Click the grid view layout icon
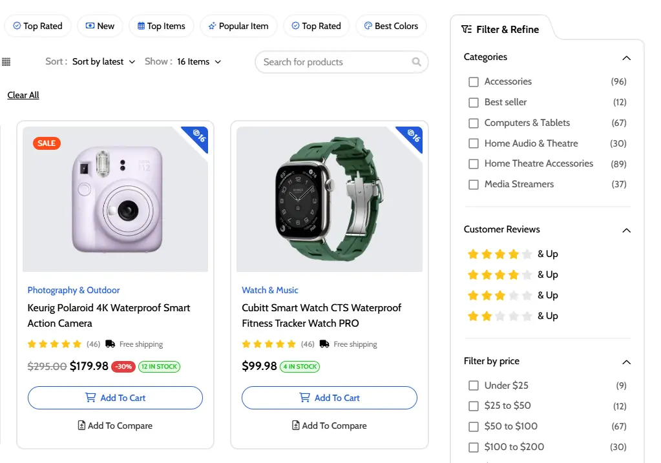The width and height of the screenshot is (661, 463). tap(6, 62)
